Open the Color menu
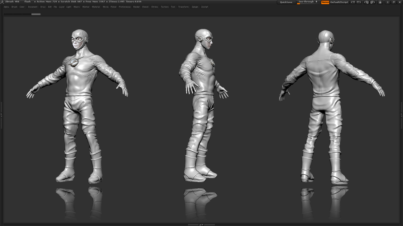The width and height of the screenshot is (403, 226). pyautogui.click(x=22, y=7)
